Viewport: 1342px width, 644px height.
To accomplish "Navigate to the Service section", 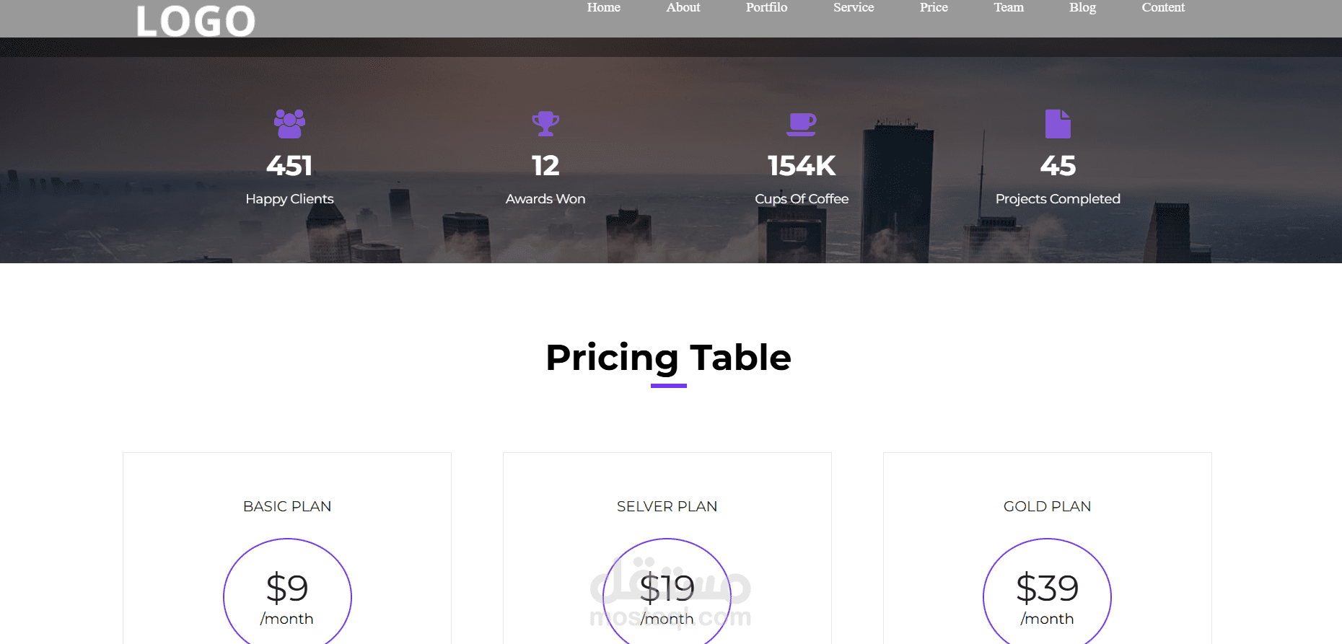I will [854, 7].
